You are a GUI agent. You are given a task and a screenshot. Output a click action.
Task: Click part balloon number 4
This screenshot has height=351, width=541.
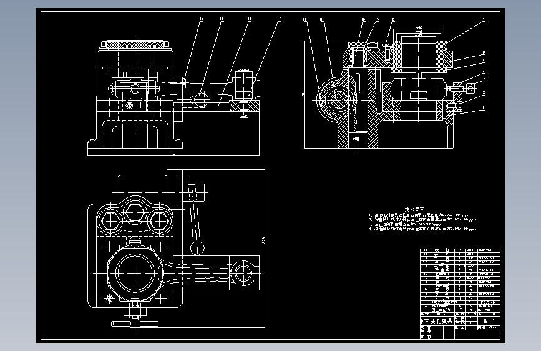pyautogui.click(x=484, y=72)
